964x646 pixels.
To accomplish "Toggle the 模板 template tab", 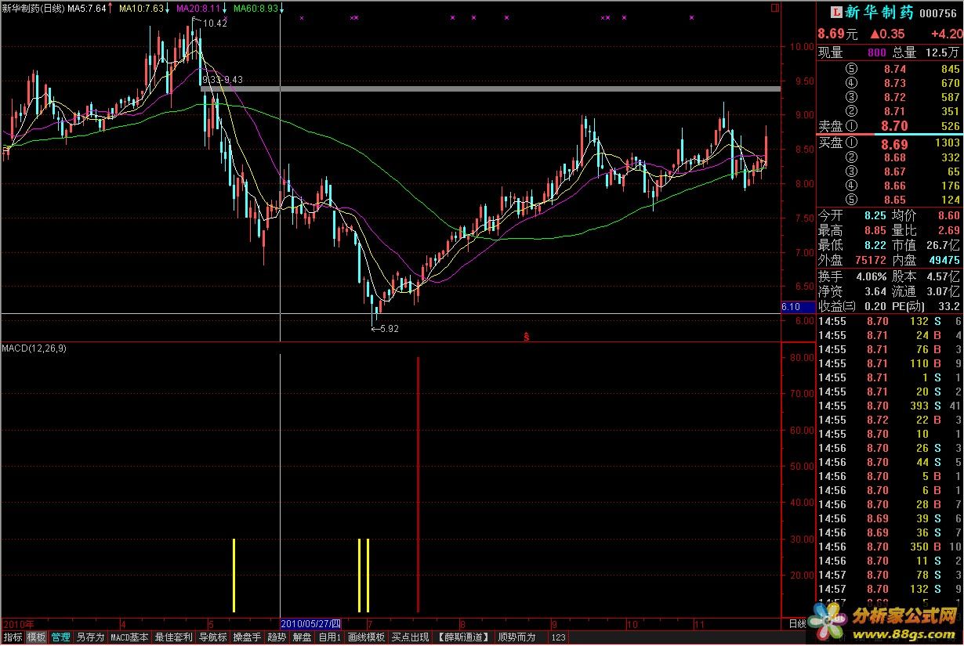I will pyautogui.click(x=37, y=637).
